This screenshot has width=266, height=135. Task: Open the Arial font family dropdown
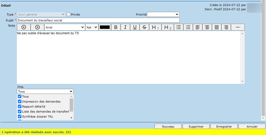(65, 27)
